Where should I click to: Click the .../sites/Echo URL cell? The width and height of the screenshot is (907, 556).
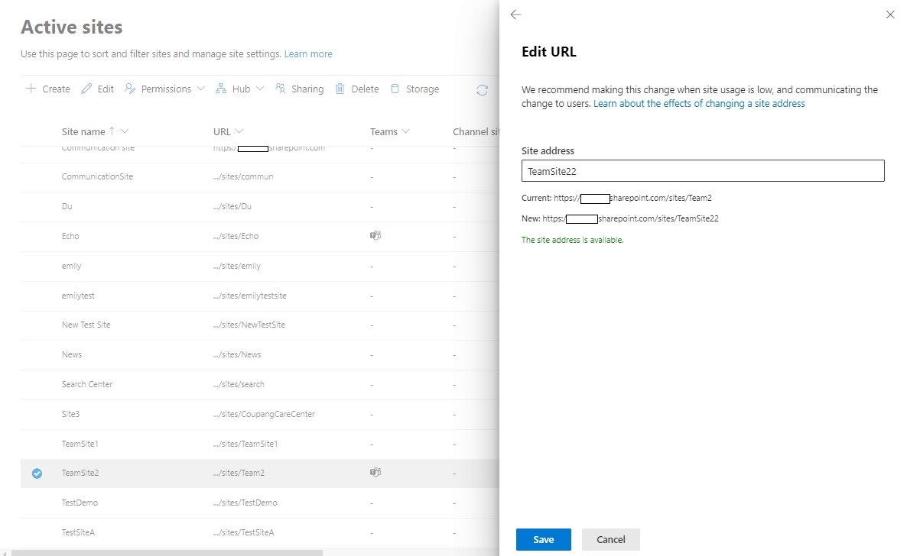point(236,236)
